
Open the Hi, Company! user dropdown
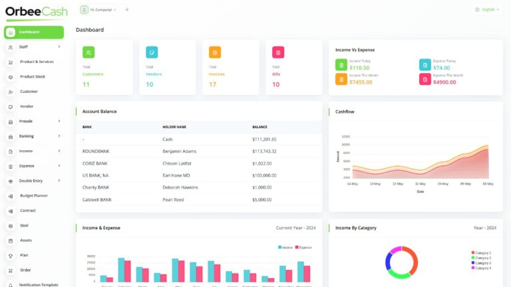click(98, 9)
